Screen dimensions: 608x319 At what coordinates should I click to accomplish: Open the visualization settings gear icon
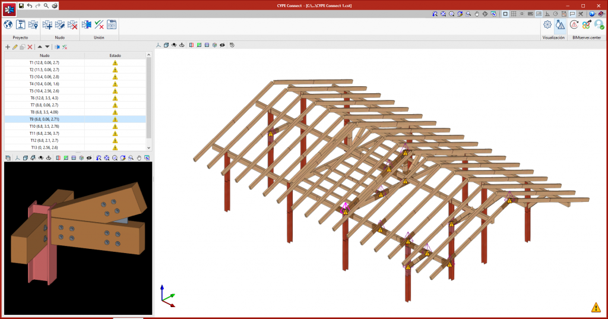pos(547,24)
